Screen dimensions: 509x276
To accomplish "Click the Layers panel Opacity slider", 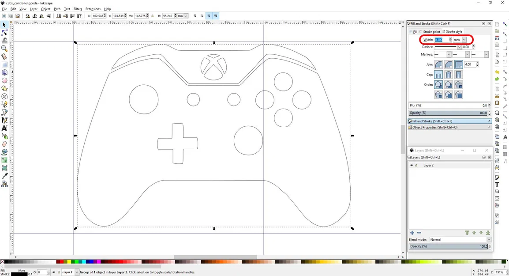I will [x=448, y=246].
